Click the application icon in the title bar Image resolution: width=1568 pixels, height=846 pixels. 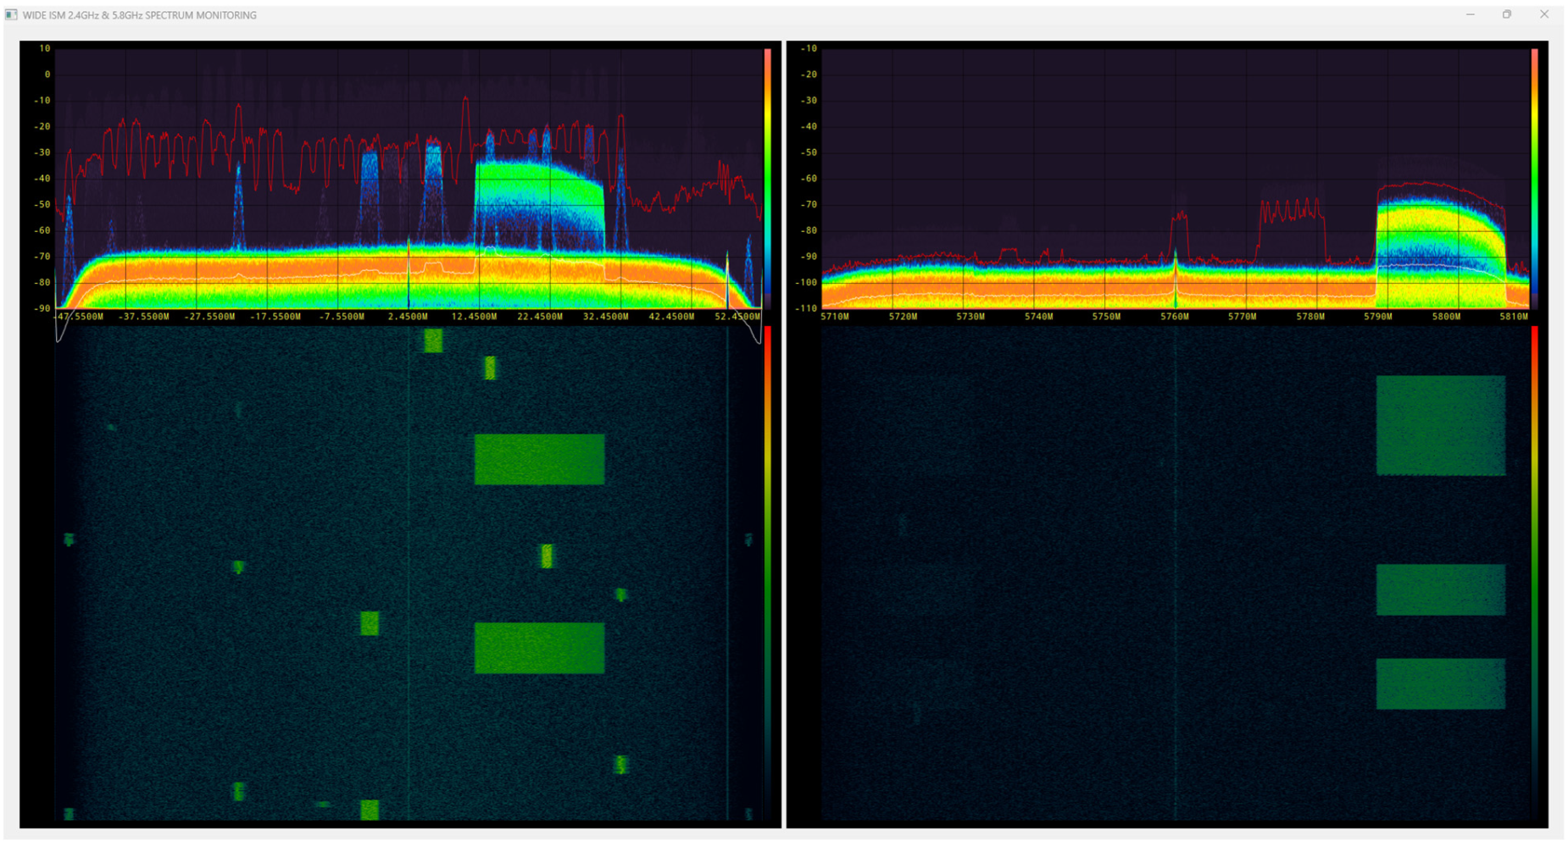11,14
